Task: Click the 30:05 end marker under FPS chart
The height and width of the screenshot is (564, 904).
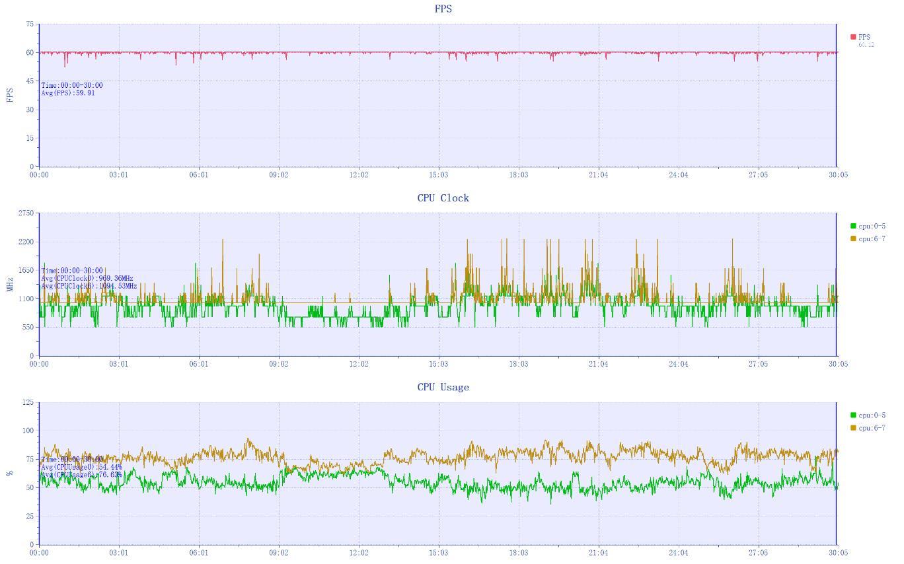Action: click(x=838, y=175)
